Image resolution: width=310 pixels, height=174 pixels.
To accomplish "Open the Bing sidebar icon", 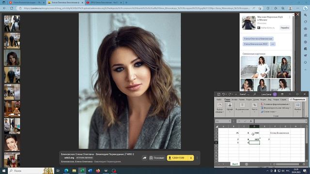I will pyautogui.click(x=306, y=8).
